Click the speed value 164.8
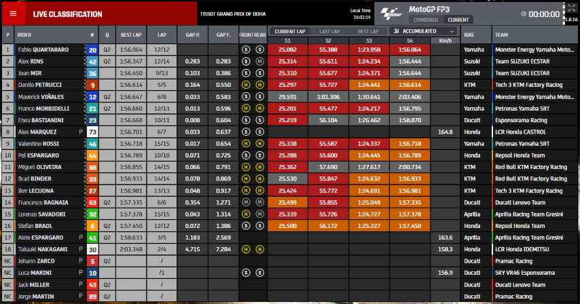 (445, 132)
